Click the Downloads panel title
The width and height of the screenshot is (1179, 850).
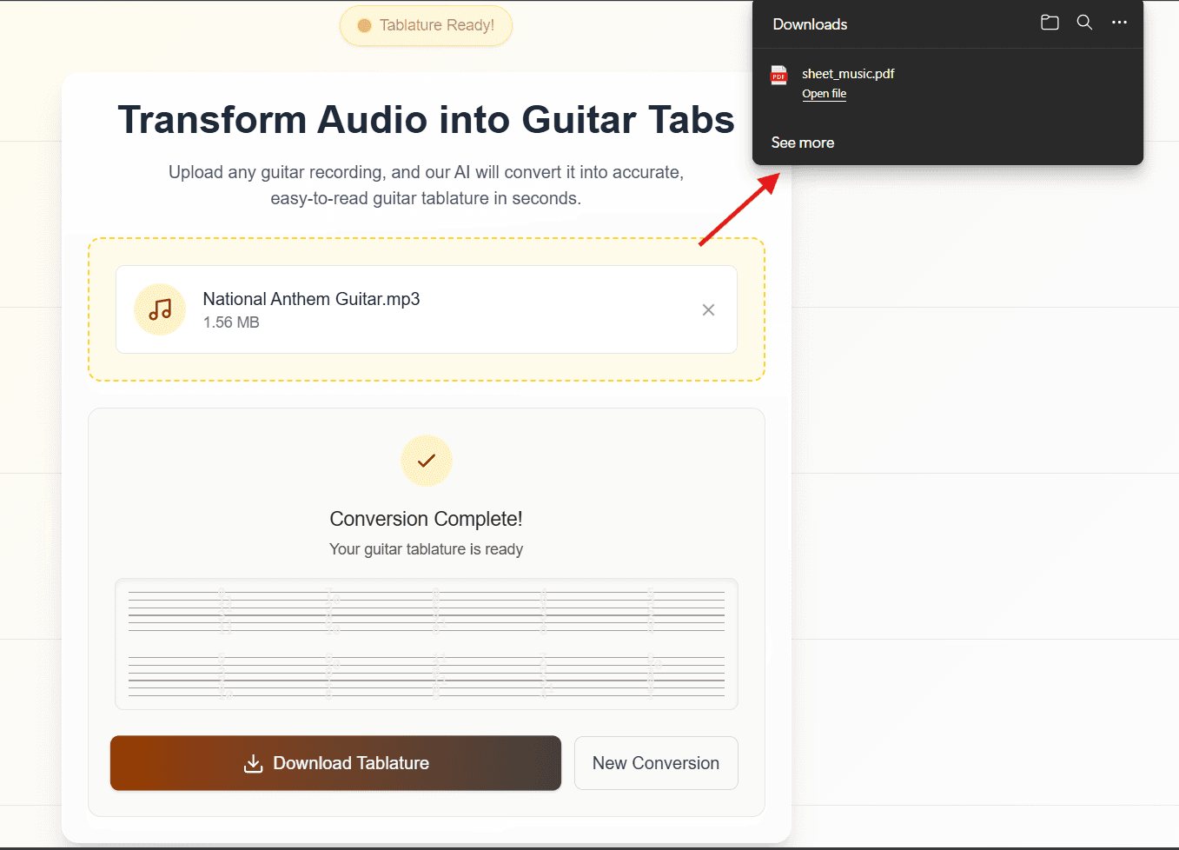810,24
